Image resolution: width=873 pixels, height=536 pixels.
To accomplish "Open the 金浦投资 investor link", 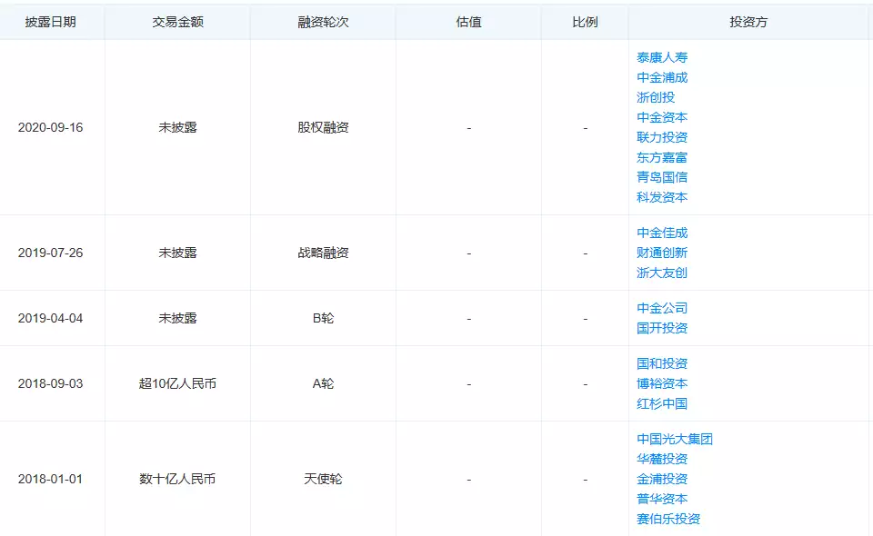I will 662,480.
